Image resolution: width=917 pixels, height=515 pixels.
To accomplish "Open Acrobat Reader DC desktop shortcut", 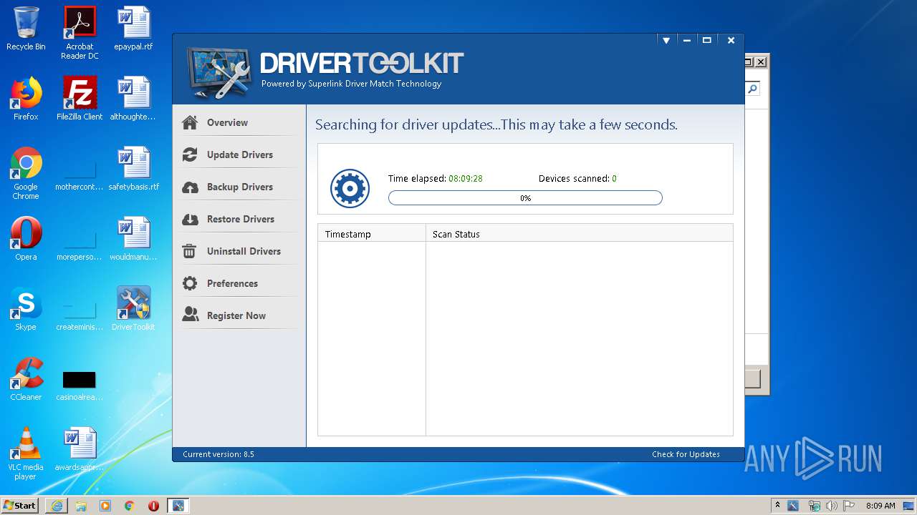I will click(x=80, y=33).
